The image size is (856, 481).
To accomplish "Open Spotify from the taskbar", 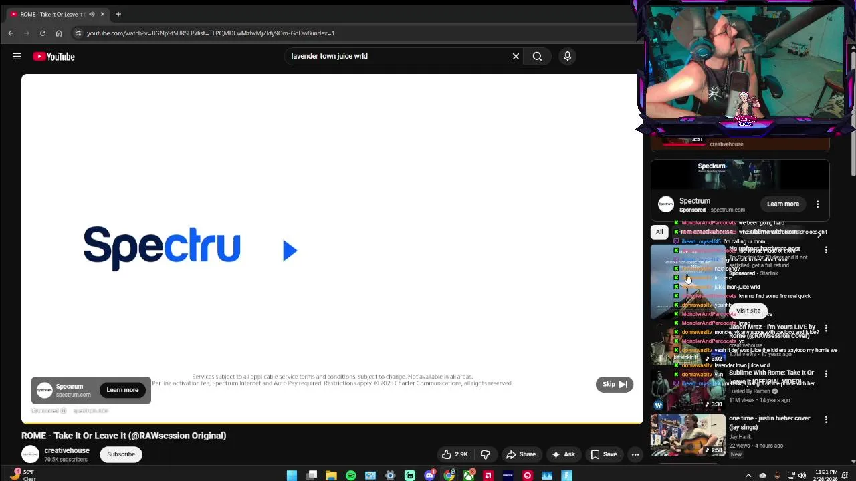I will (350, 476).
